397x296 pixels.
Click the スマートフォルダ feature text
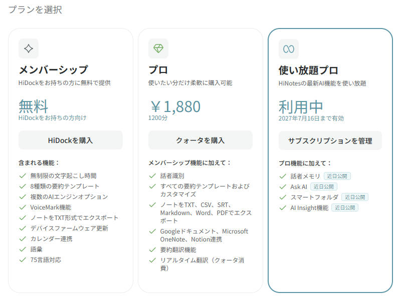tap(314, 197)
